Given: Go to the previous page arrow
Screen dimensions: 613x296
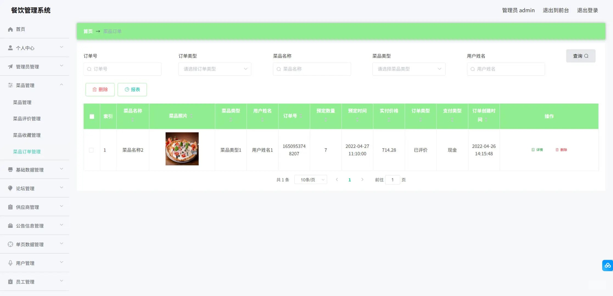Looking at the screenshot, I should click(337, 180).
